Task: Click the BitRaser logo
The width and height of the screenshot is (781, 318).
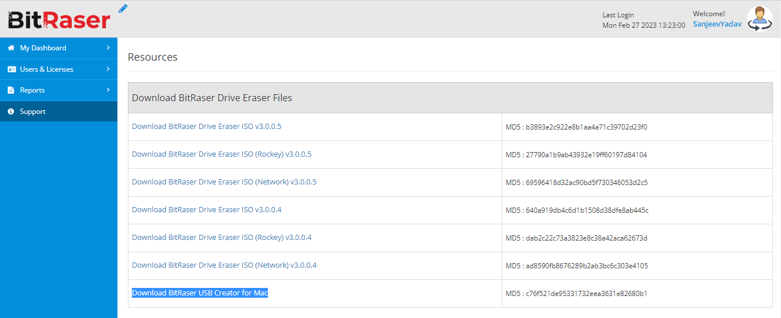Action: (x=58, y=20)
